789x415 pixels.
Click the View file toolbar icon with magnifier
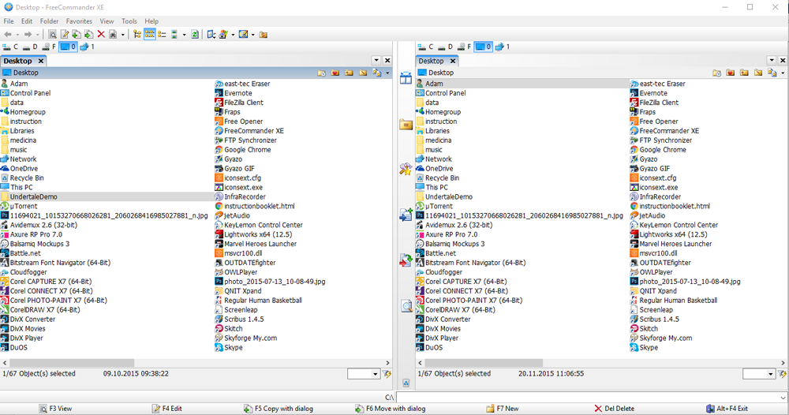52,34
